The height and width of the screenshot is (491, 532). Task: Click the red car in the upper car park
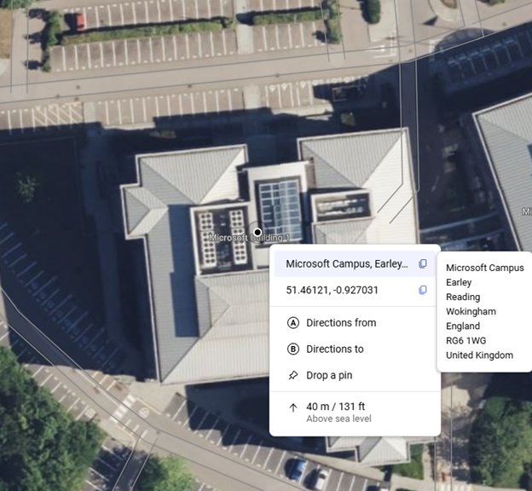[78, 20]
